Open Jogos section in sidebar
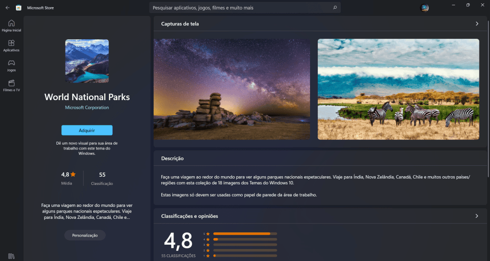The image size is (490, 261). pyautogui.click(x=11, y=66)
